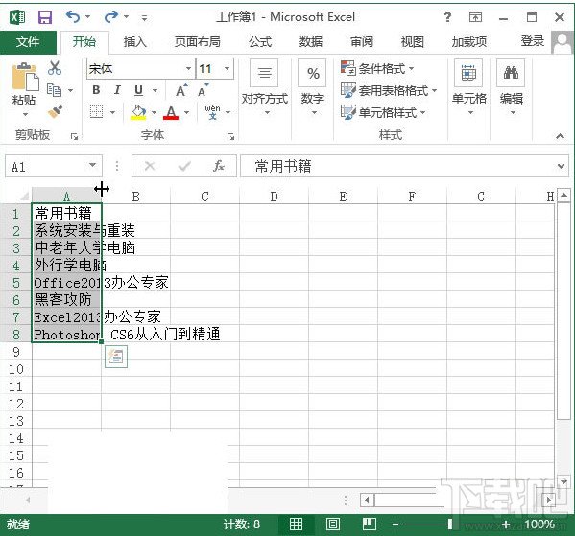Cut selection with scissors icon
This screenshot has height=536, width=575.
[55, 68]
